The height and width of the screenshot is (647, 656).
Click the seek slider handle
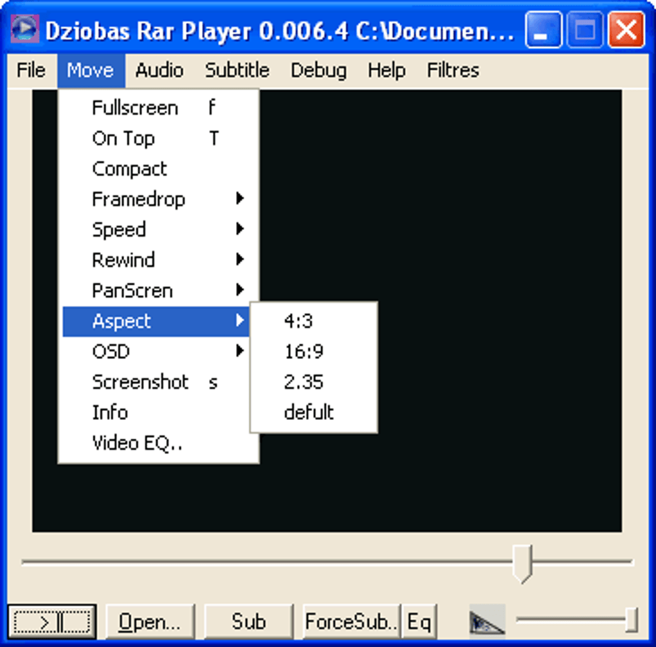(522, 562)
